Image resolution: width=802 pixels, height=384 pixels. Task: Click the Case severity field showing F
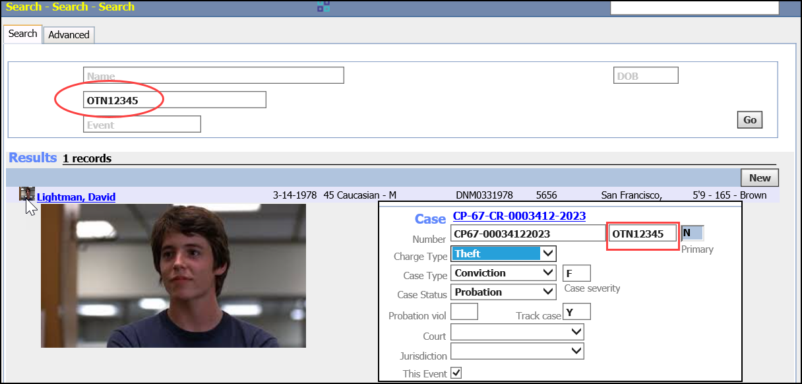(576, 273)
